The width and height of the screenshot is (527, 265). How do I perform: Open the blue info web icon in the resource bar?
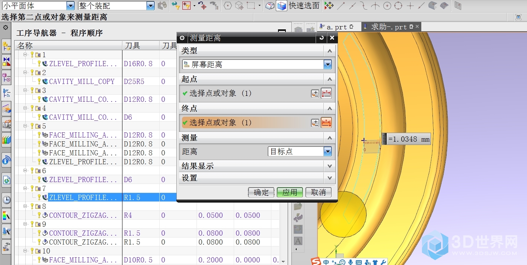[6, 160]
